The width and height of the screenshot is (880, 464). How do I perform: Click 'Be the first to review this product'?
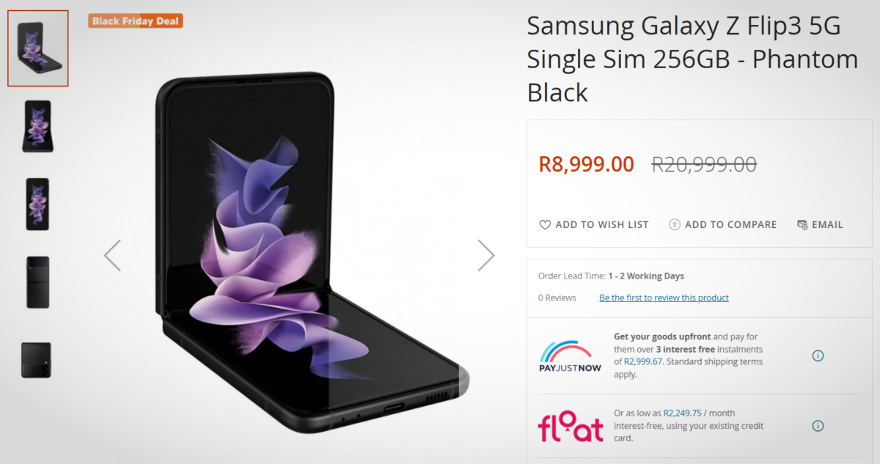664,298
